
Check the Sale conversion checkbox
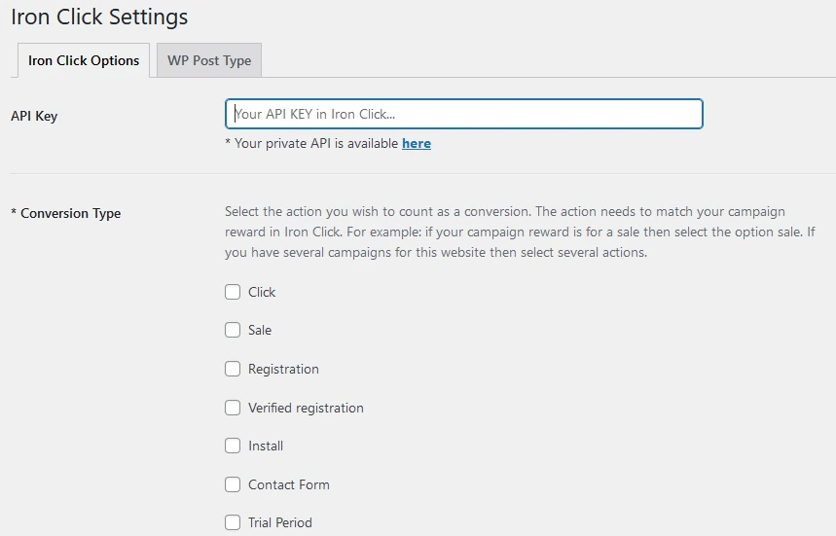pyautogui.click(x=233, y=330)
